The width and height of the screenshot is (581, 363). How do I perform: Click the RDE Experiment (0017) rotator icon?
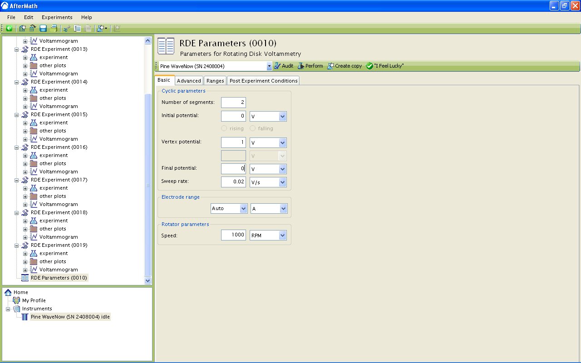click(x=25, y=180)
